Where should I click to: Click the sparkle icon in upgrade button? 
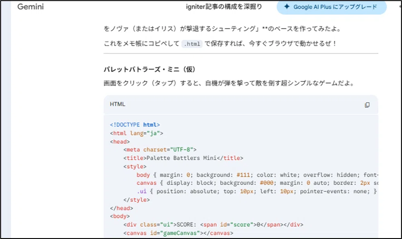tap(286, 7)
